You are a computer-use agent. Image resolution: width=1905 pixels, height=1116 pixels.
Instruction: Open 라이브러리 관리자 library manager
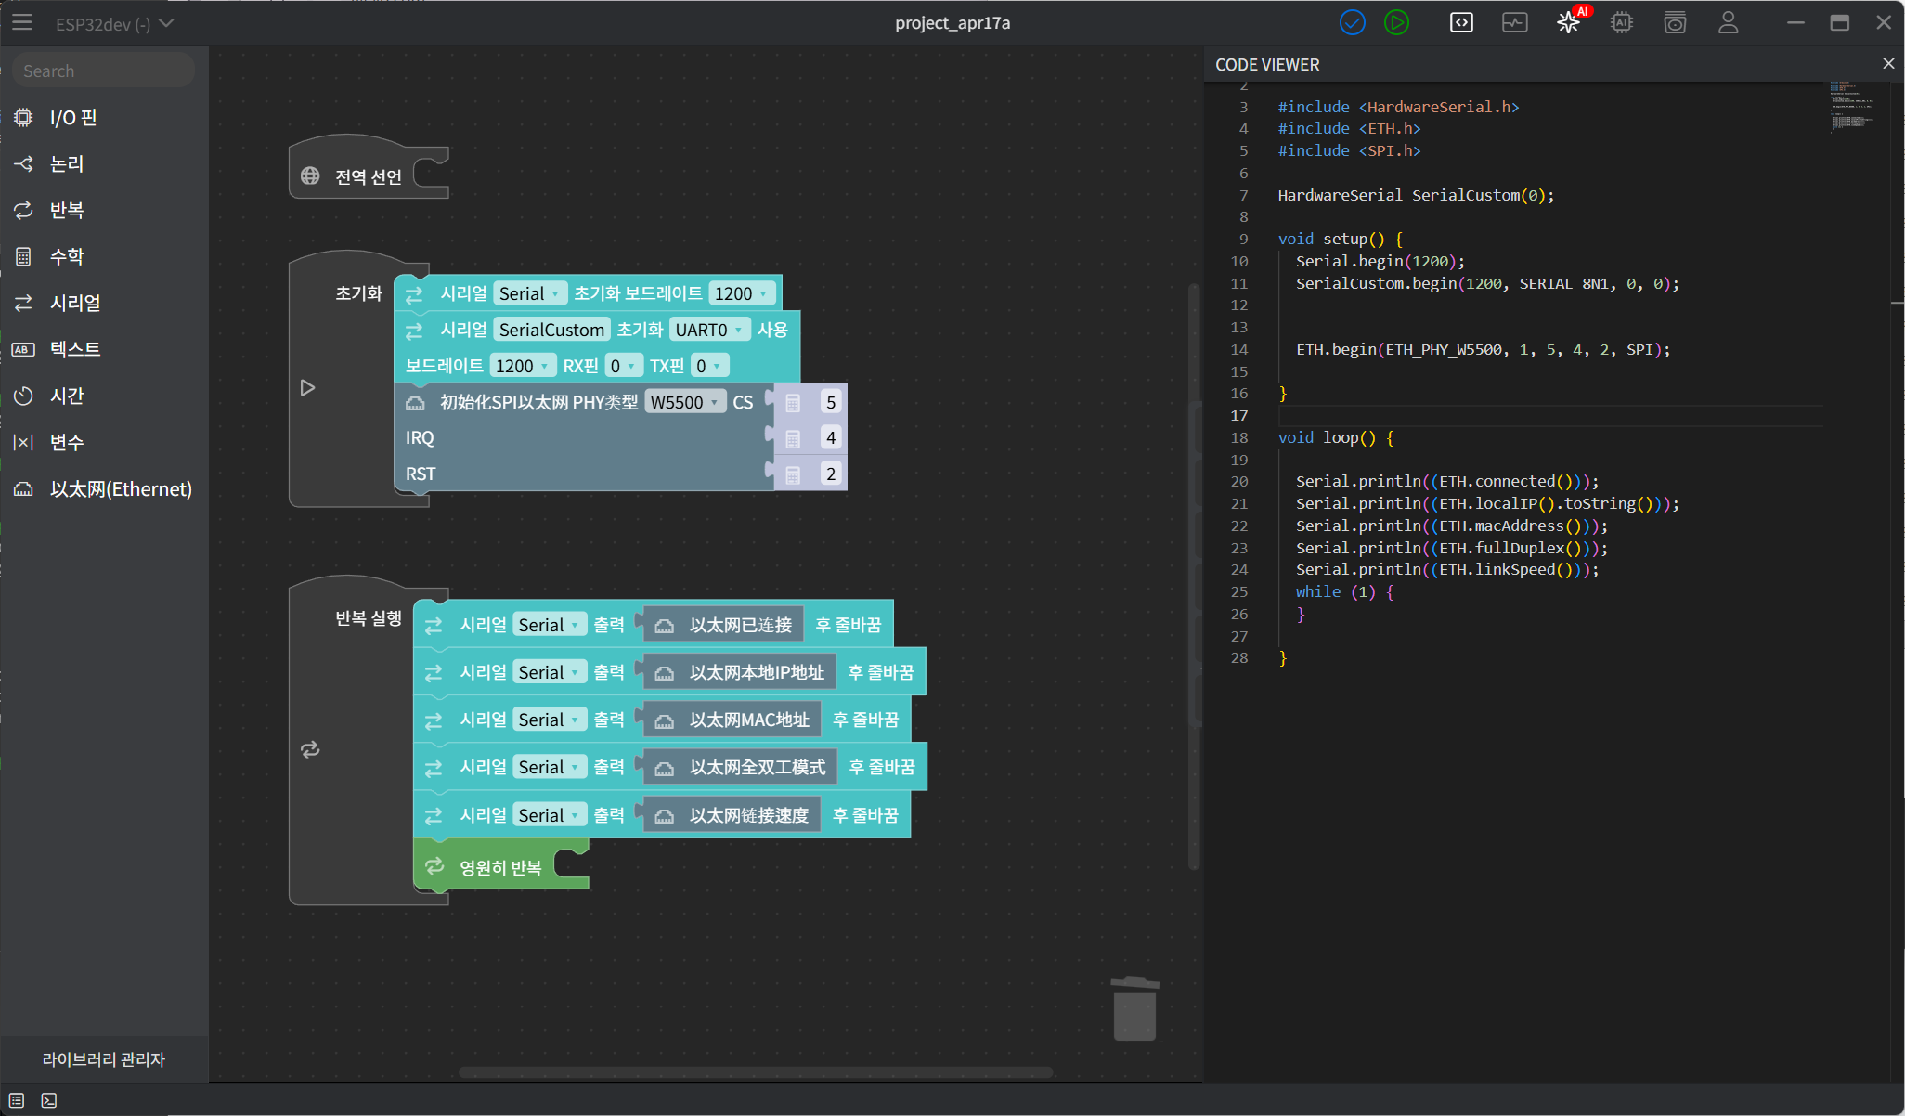104,1059
